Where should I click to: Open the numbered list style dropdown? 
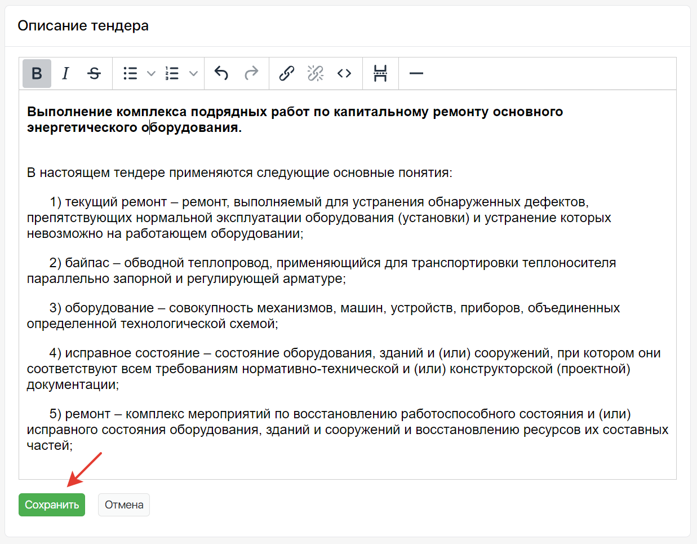(x=193, y=73)
